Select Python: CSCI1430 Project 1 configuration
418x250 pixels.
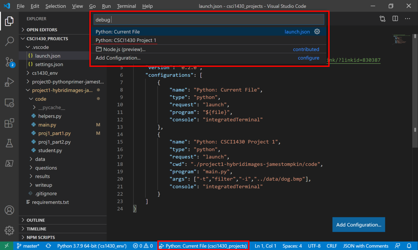[x=126, y=40]
